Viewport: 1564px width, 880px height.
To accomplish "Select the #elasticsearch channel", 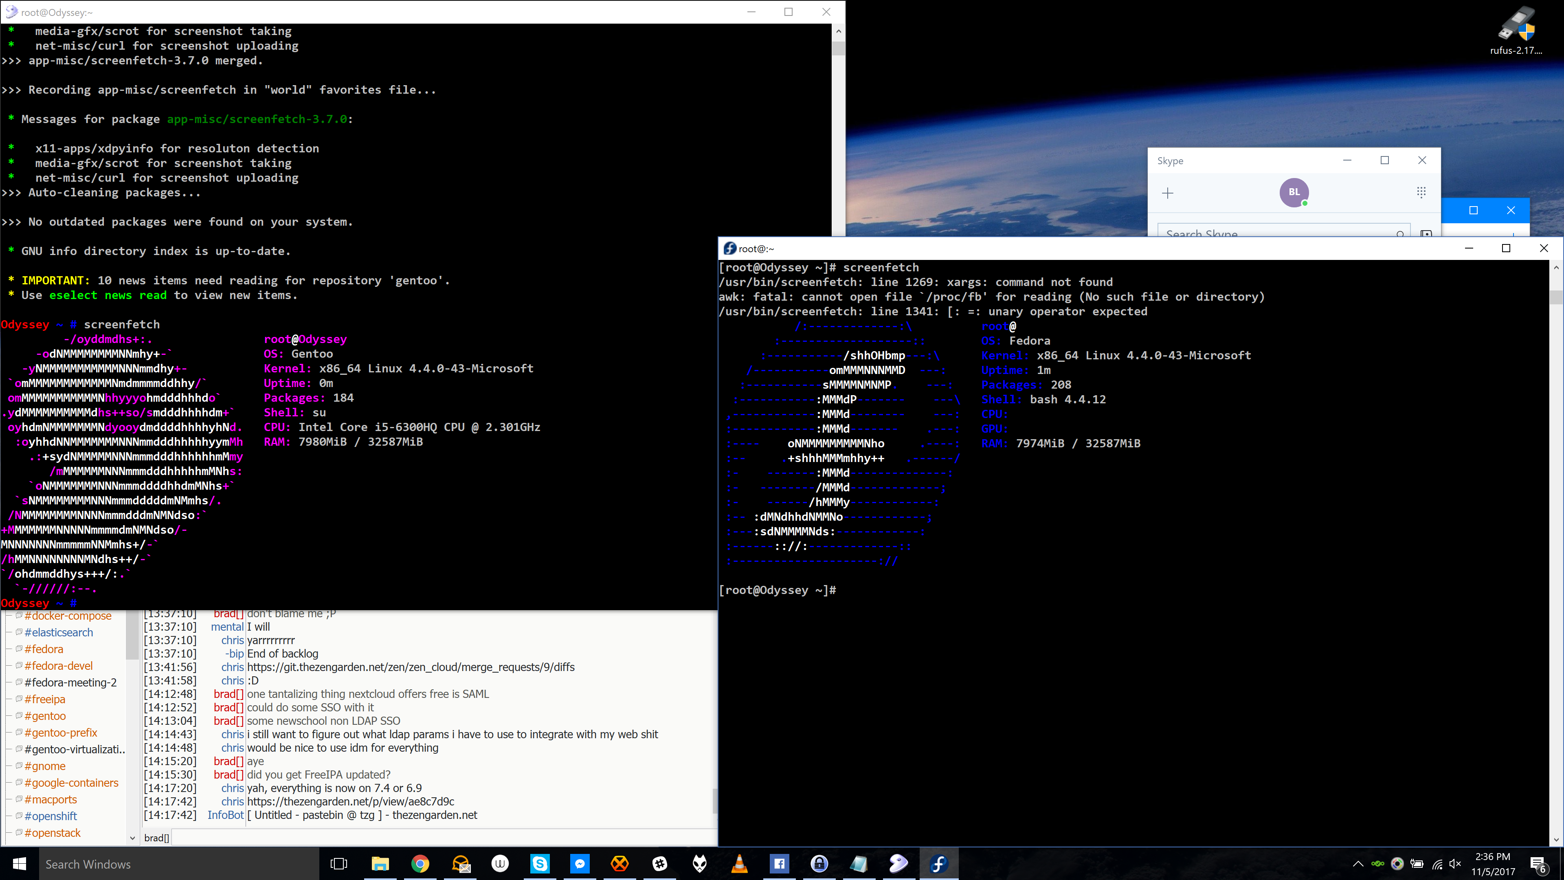I will (x=59, y=632).
